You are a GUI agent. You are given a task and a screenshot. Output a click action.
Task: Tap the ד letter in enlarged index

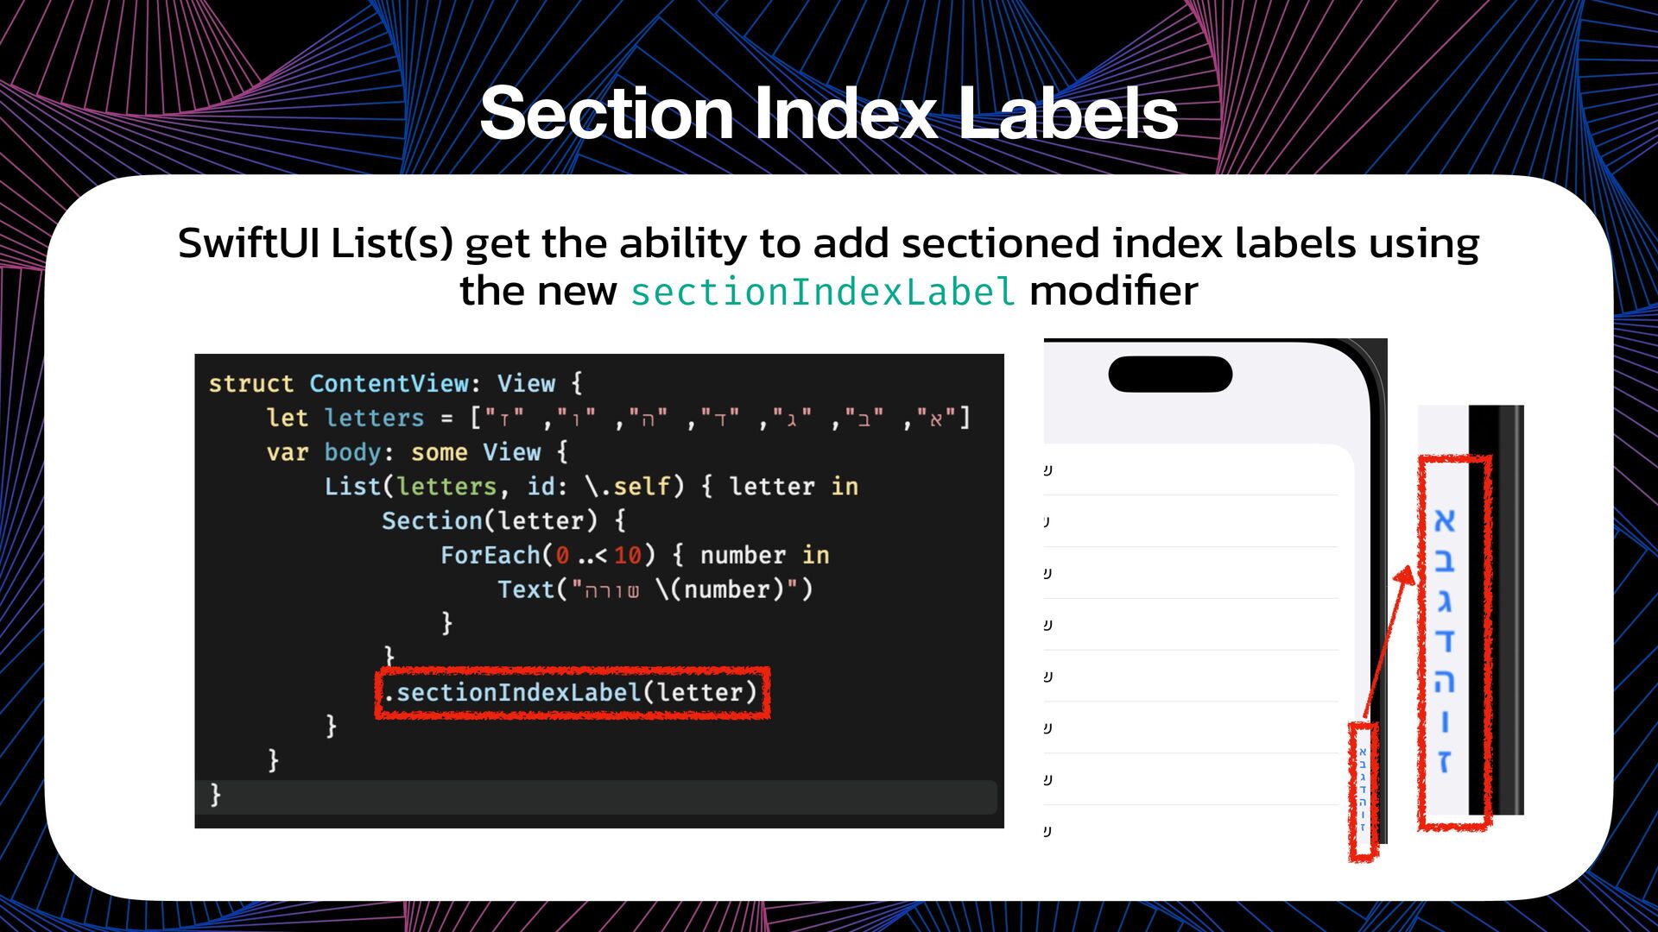point(1445,641)
